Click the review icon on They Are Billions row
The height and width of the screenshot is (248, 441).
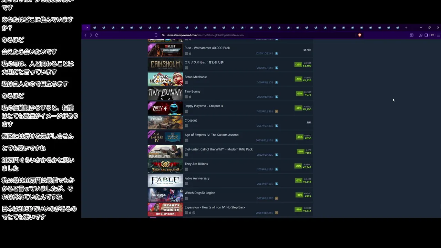[x=276, y=169]
